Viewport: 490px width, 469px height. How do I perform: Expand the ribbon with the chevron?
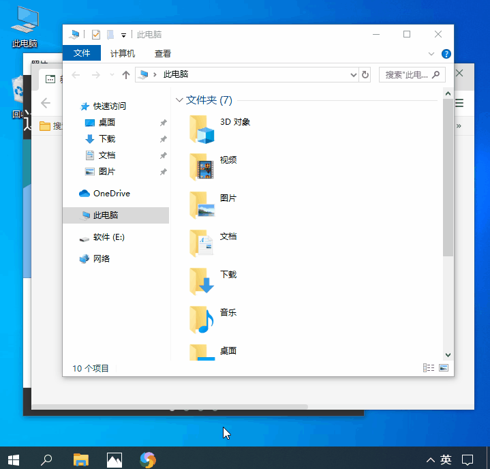(431, 54)
